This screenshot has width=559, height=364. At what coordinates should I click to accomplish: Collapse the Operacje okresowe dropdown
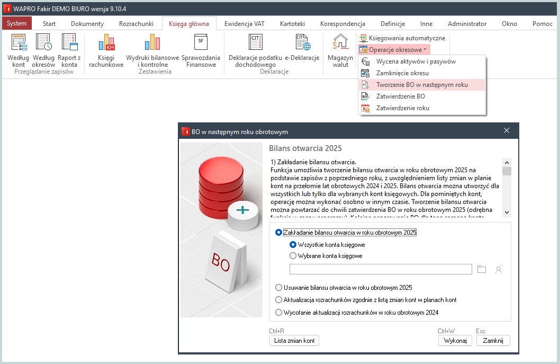pos(394,49)
